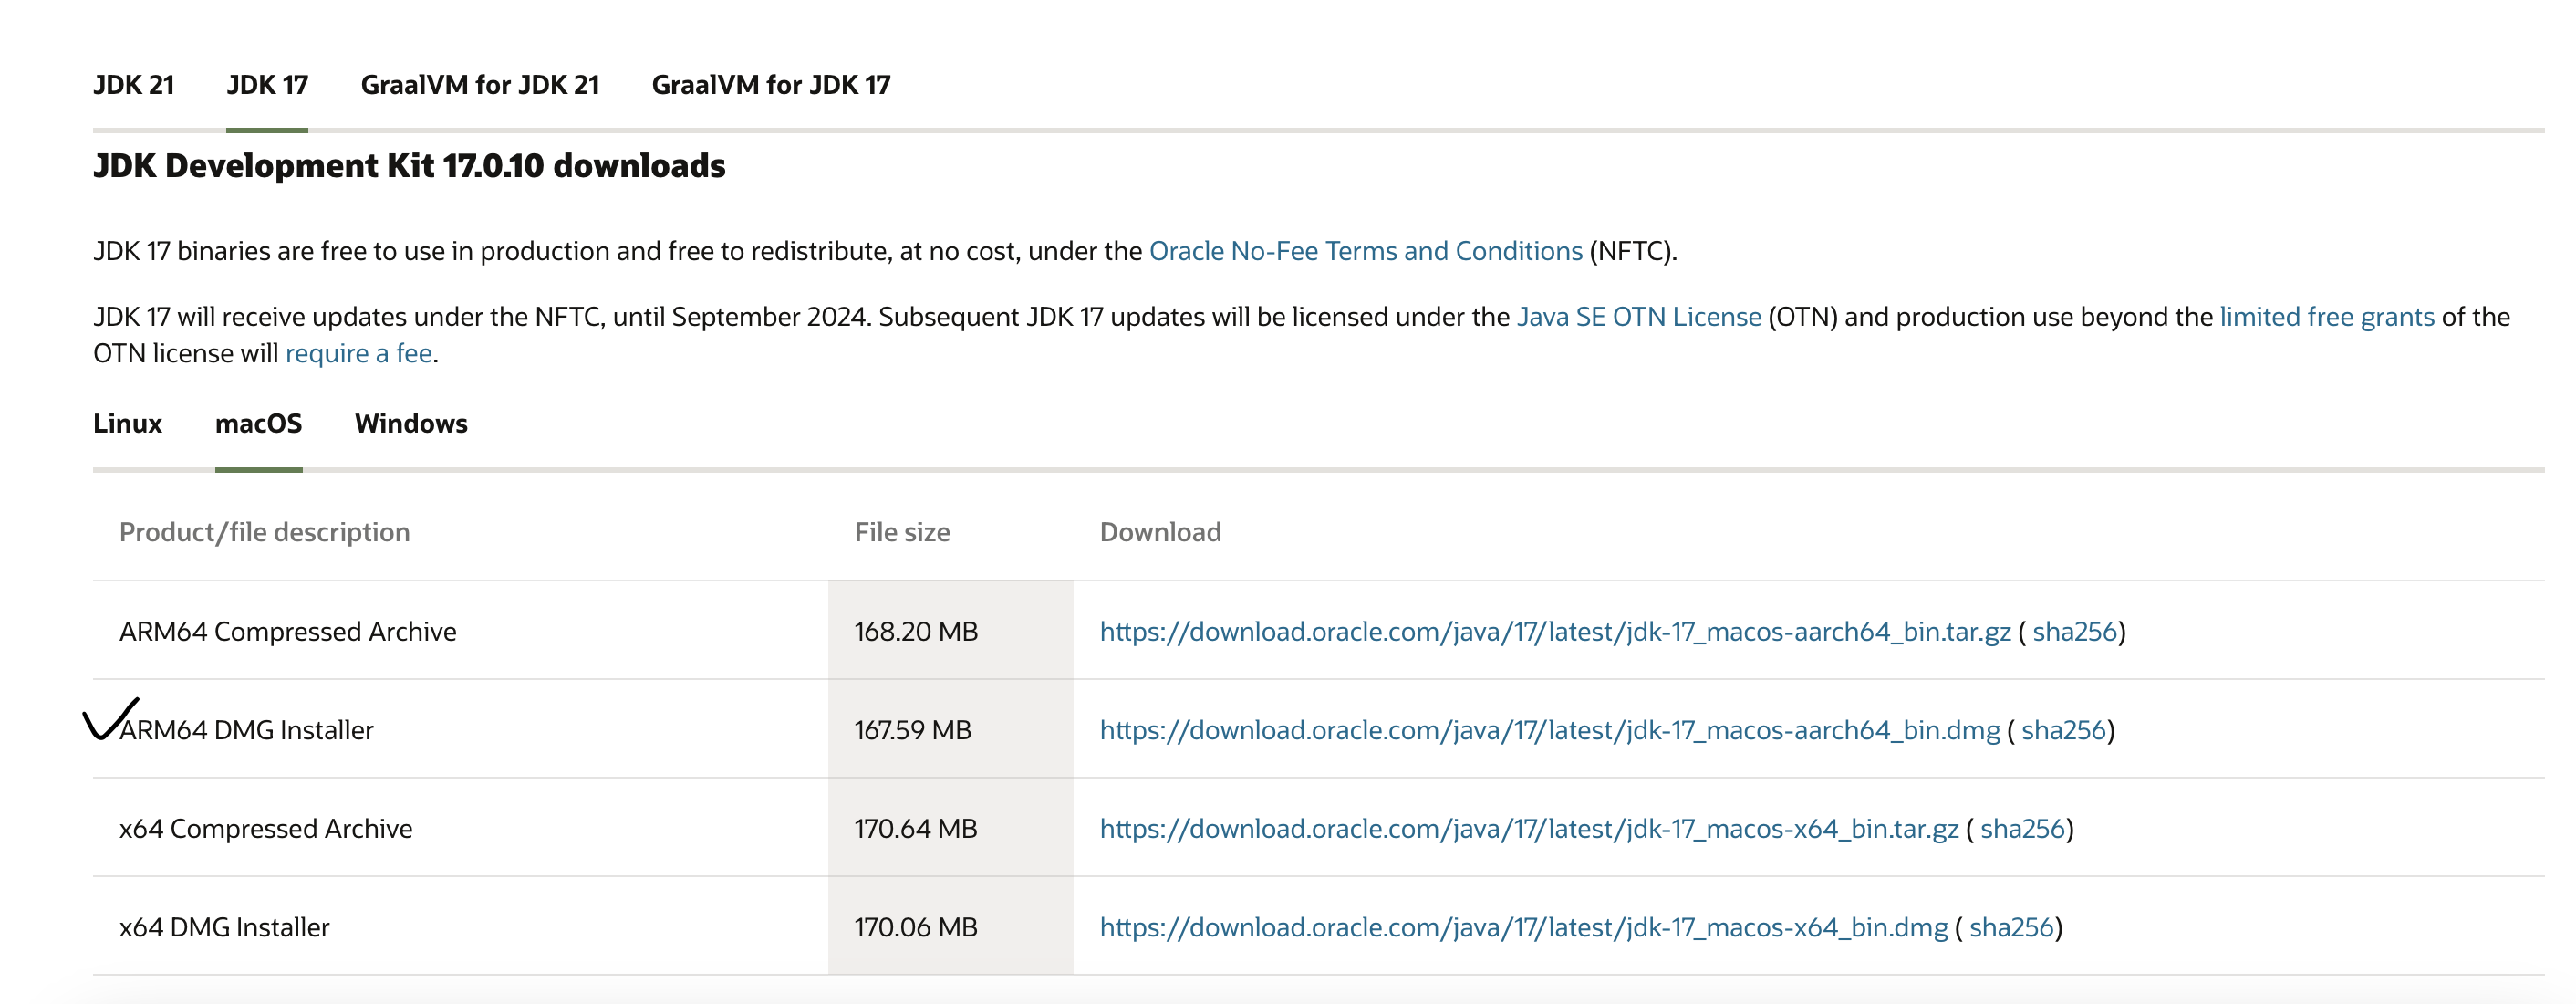Viewport: 2576px width, 1004px height.
Task: Select the JDK 17 tab
Action: point(267,85)
